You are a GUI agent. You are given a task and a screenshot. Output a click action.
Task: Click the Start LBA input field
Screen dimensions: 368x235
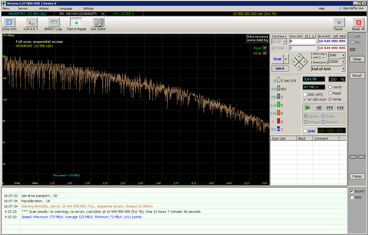(302, 41)
